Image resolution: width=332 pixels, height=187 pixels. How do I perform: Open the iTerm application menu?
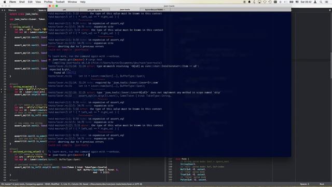12,2
